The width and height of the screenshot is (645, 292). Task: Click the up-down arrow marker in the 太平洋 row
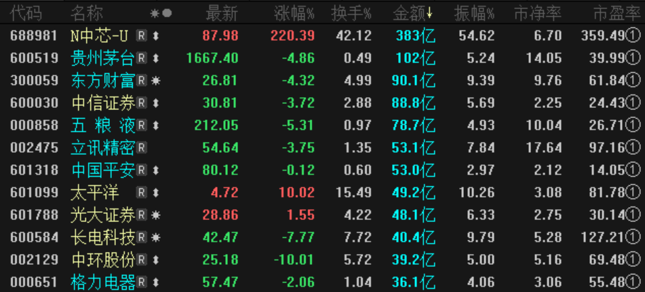tap(155, 192)
